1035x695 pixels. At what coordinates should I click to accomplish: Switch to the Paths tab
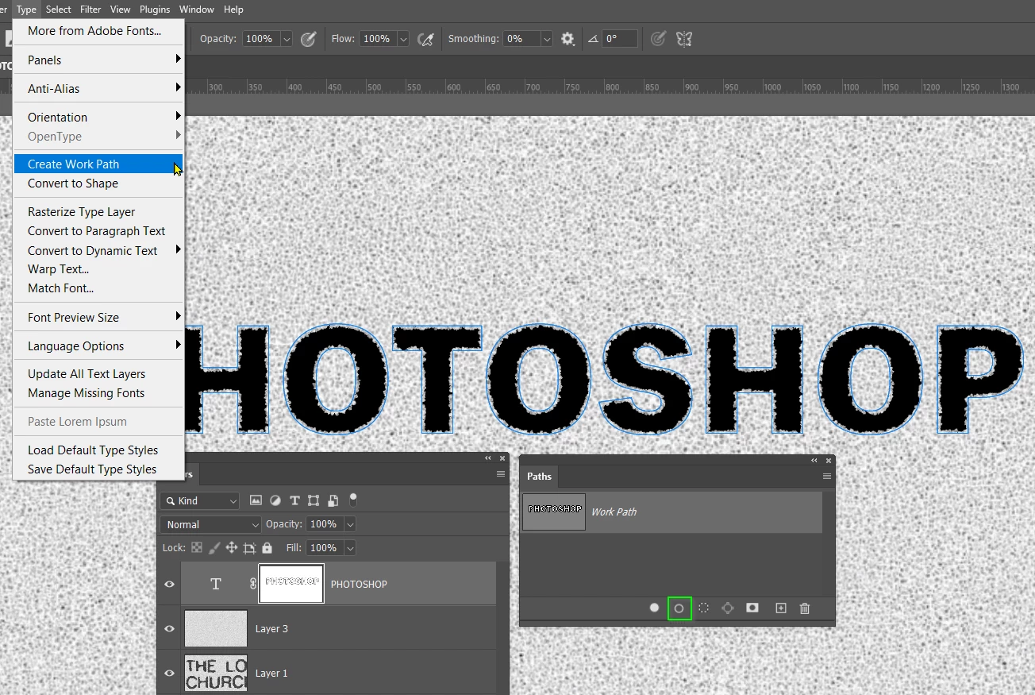point(539,477)
